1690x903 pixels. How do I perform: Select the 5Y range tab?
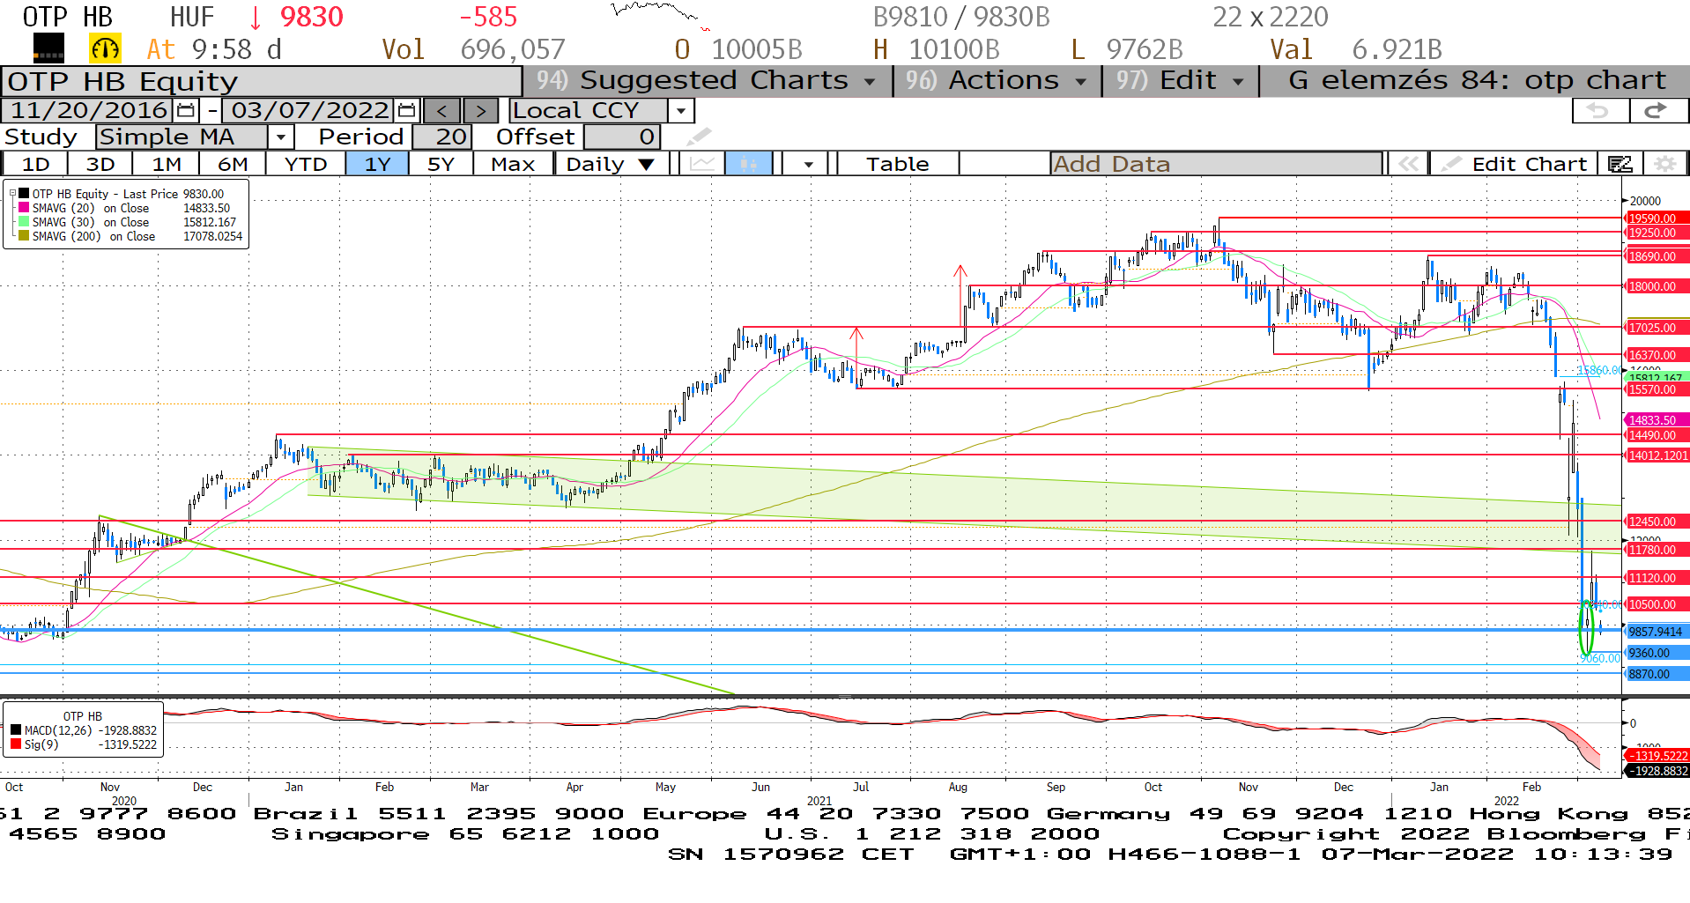click(x=441, y=164)
